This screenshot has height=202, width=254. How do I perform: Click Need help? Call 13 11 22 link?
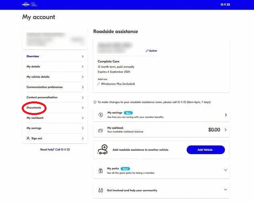point(55,150)
